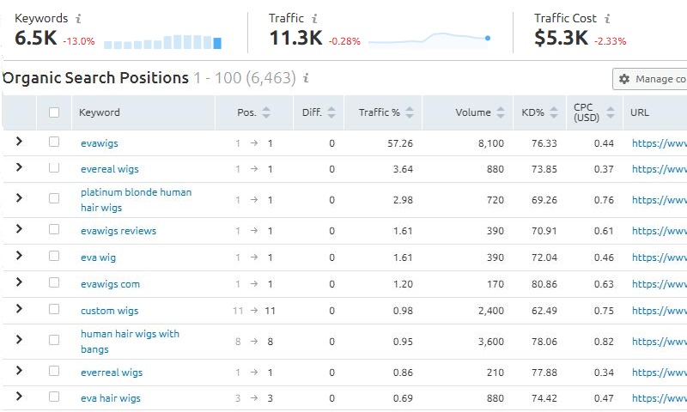Select checkbox for platinum blonde human hair wigs
Screen dimensions: 687x412
tap(54, 198)
